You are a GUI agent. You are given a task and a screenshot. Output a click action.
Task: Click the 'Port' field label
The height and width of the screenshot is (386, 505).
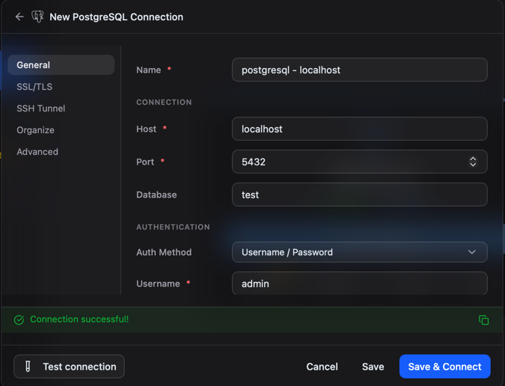coord(145,162)
